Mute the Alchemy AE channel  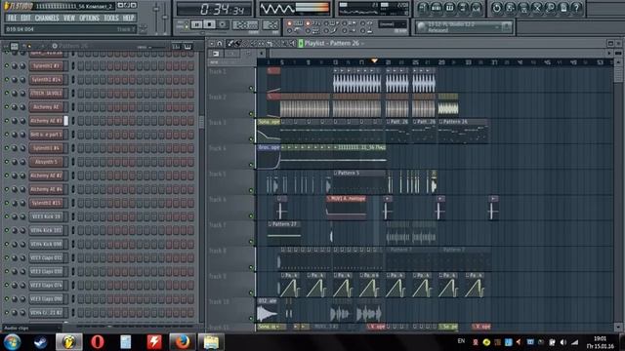pos(7,107)
